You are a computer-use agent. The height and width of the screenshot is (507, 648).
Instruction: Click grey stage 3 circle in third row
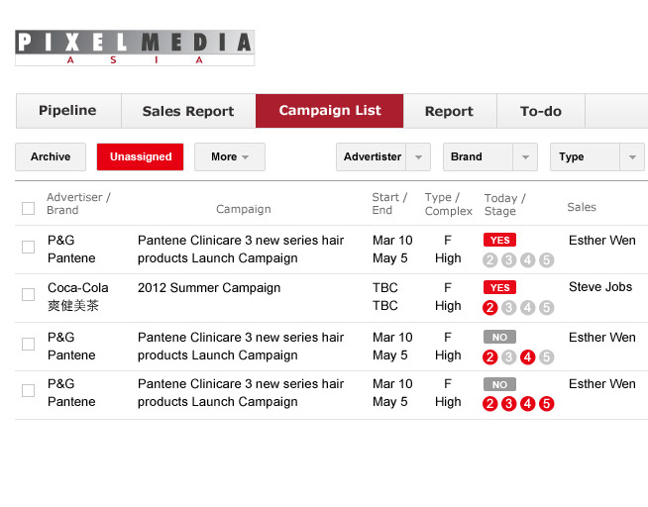[x=508, y=357]
